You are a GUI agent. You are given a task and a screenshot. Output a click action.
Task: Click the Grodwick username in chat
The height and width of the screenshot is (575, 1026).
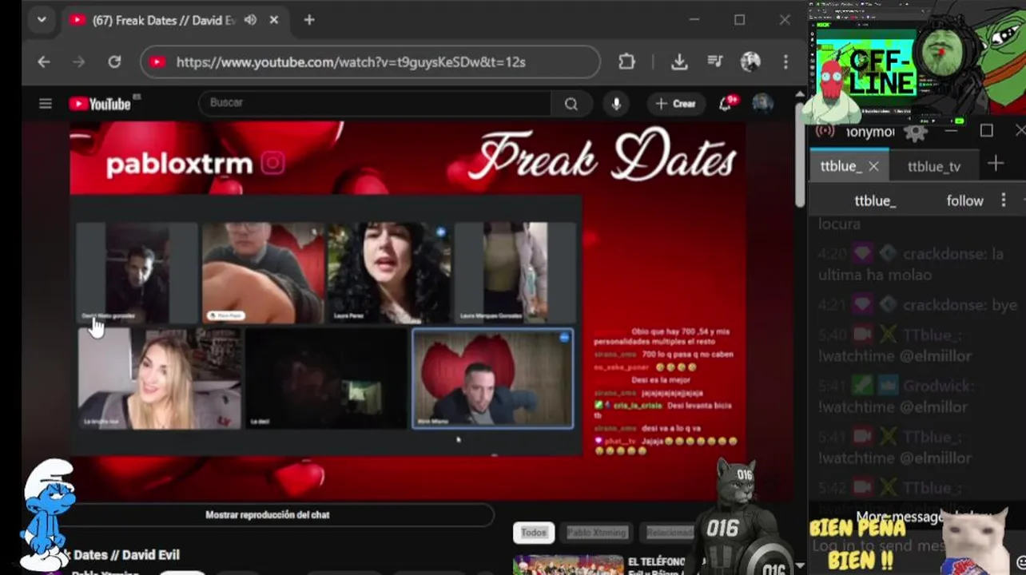(x=939, y=386)
